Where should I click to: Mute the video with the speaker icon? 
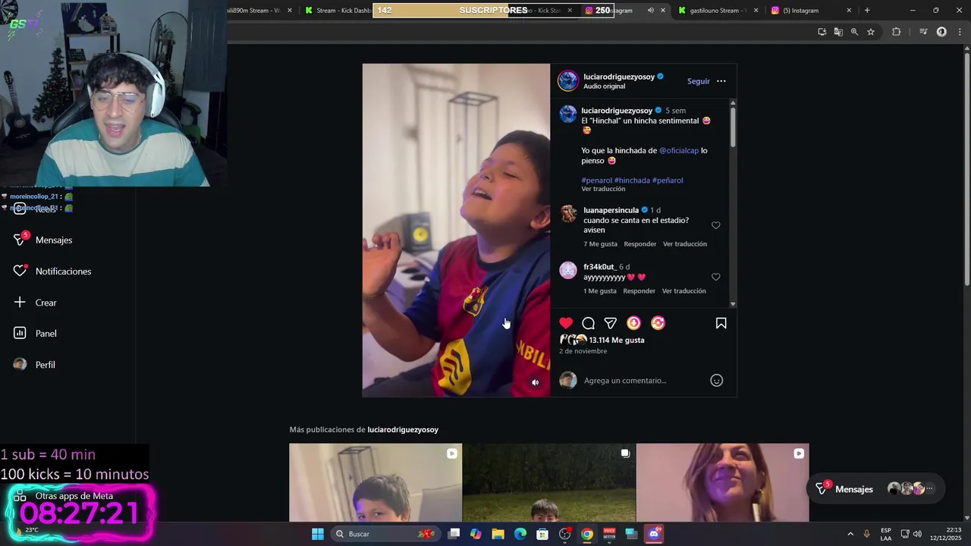pyautogui.click(x=535, y=383)
